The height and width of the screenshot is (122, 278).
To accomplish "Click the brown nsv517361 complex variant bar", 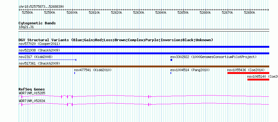I will tap(144, 66).
